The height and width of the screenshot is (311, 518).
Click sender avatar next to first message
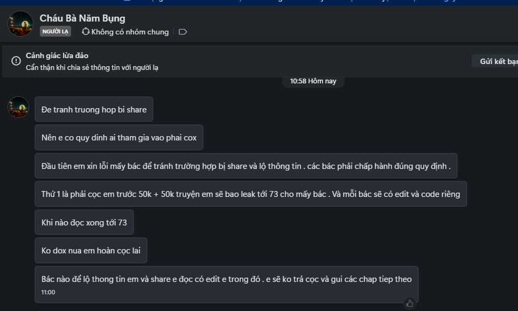pos(18,107)
